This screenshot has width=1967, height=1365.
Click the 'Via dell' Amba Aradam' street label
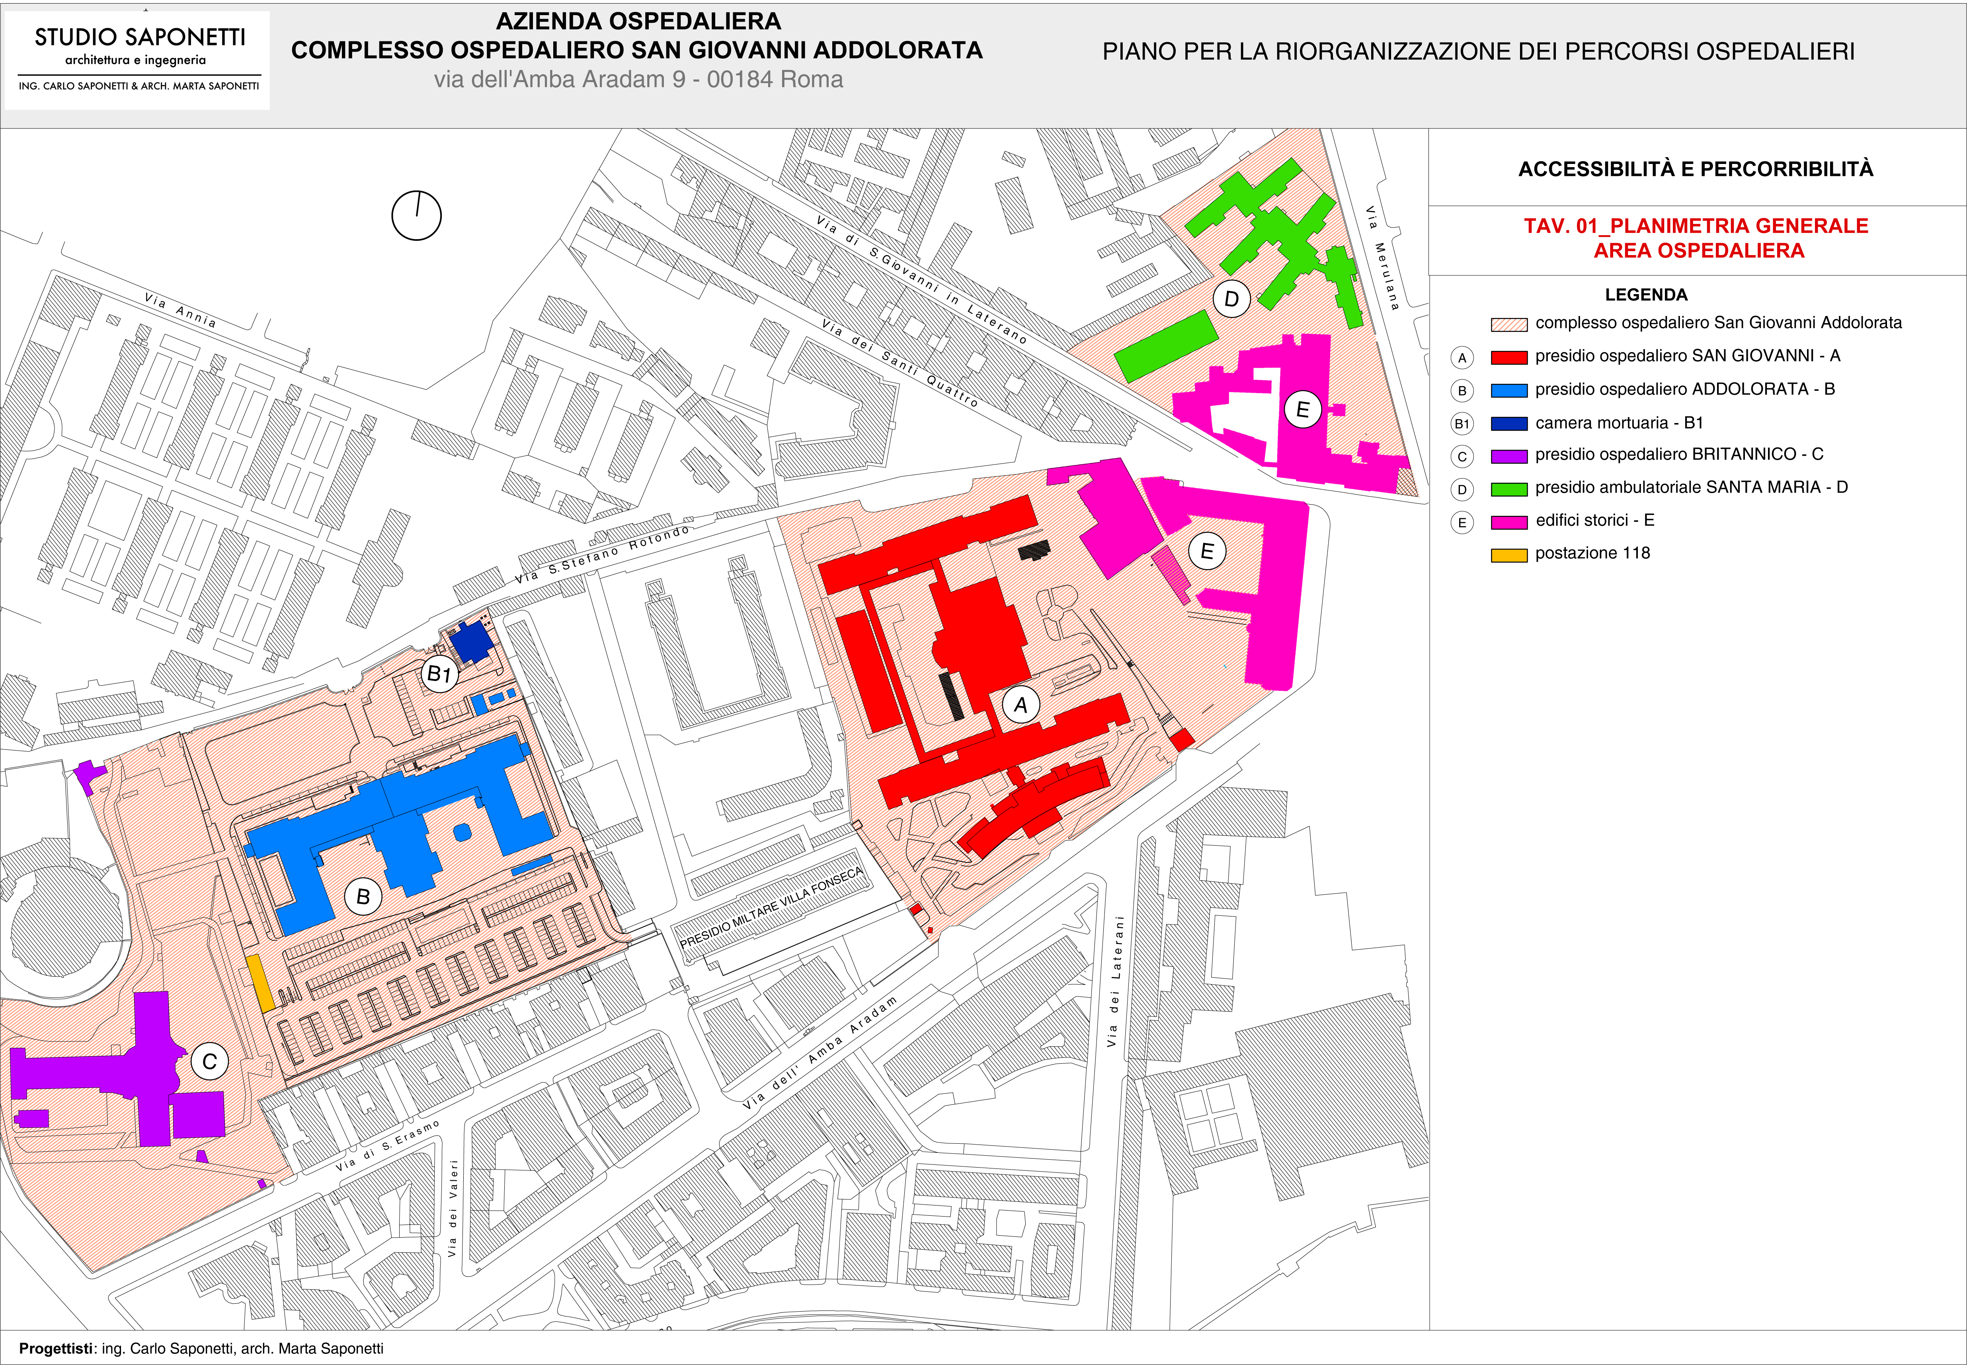tap(821, 1053)
